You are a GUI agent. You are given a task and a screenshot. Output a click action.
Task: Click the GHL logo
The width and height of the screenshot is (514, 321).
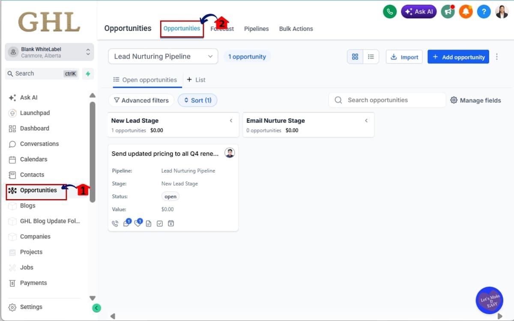(49, 21)
